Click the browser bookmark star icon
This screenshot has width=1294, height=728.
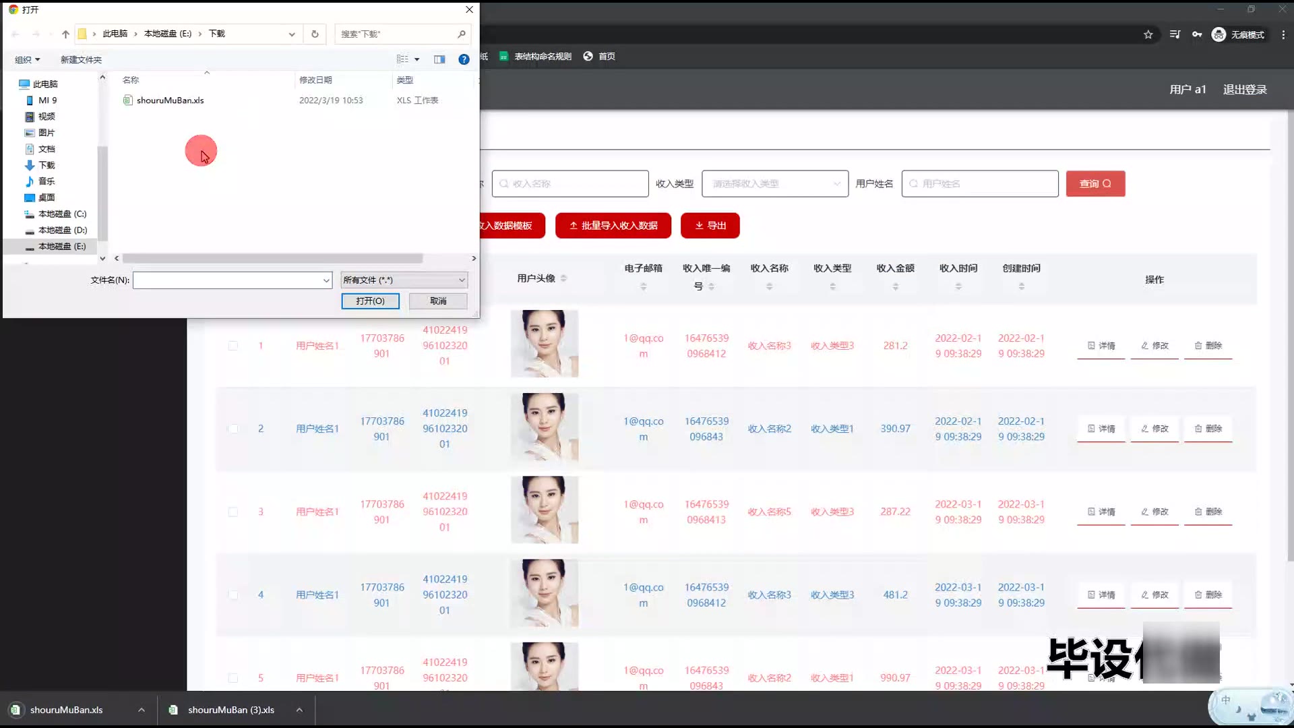[x=1148, y=34]
